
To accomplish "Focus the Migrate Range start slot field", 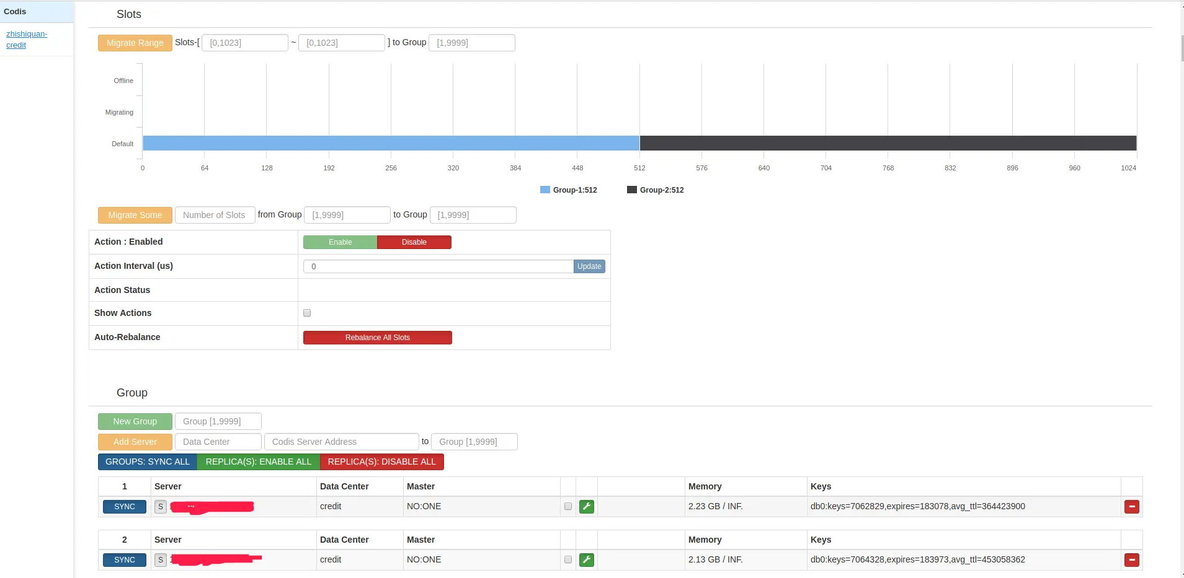I will (x=245, y=43).
